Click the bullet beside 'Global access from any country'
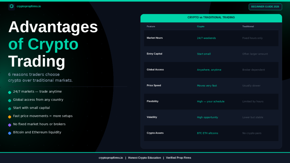The image size is (290, 163). pos(10,100)
